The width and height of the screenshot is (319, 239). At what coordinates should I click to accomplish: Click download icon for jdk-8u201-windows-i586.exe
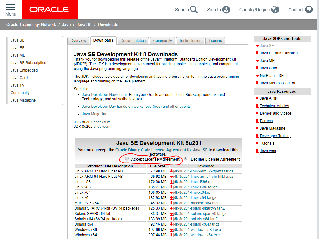(171, 230)
